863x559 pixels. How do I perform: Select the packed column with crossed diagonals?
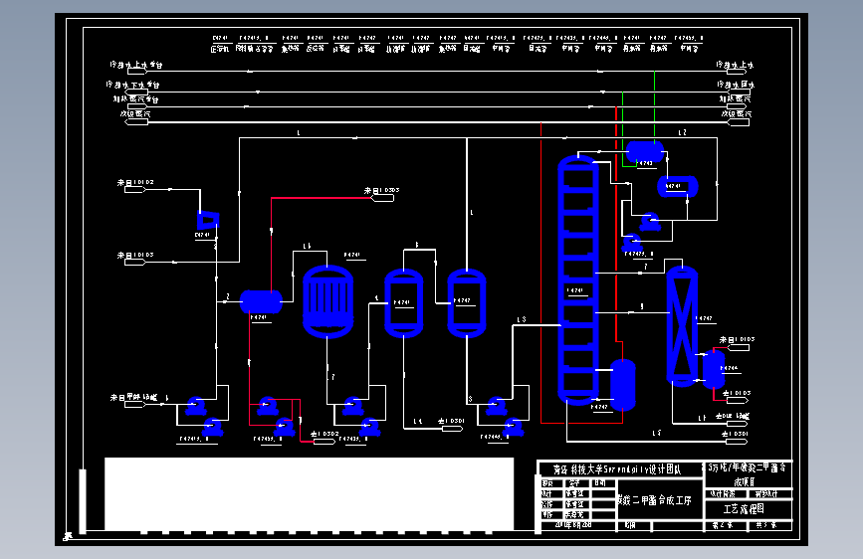(x=683, y=326)
